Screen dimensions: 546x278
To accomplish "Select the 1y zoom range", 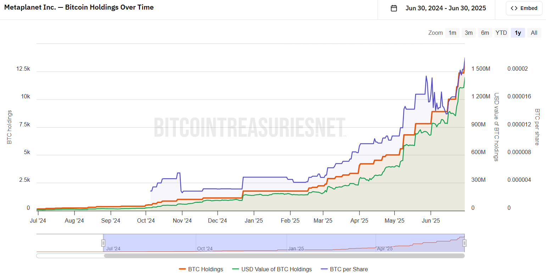I will pos(518,33).
